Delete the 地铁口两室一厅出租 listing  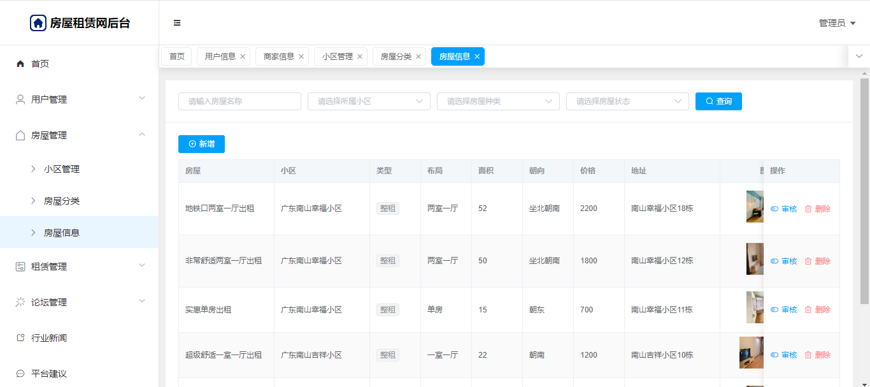coord(817,208)
